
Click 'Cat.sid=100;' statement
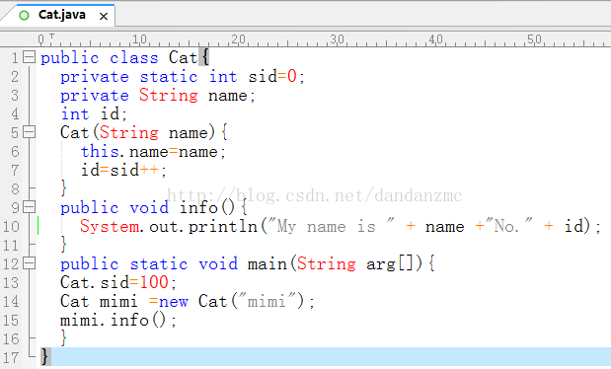(x=118, y=282)
